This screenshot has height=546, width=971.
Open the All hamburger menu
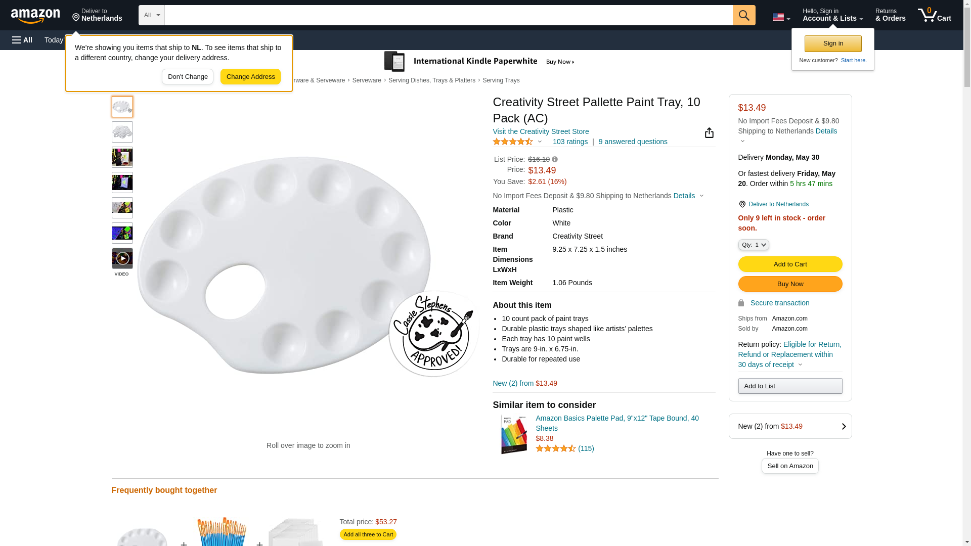click(22, 40)
